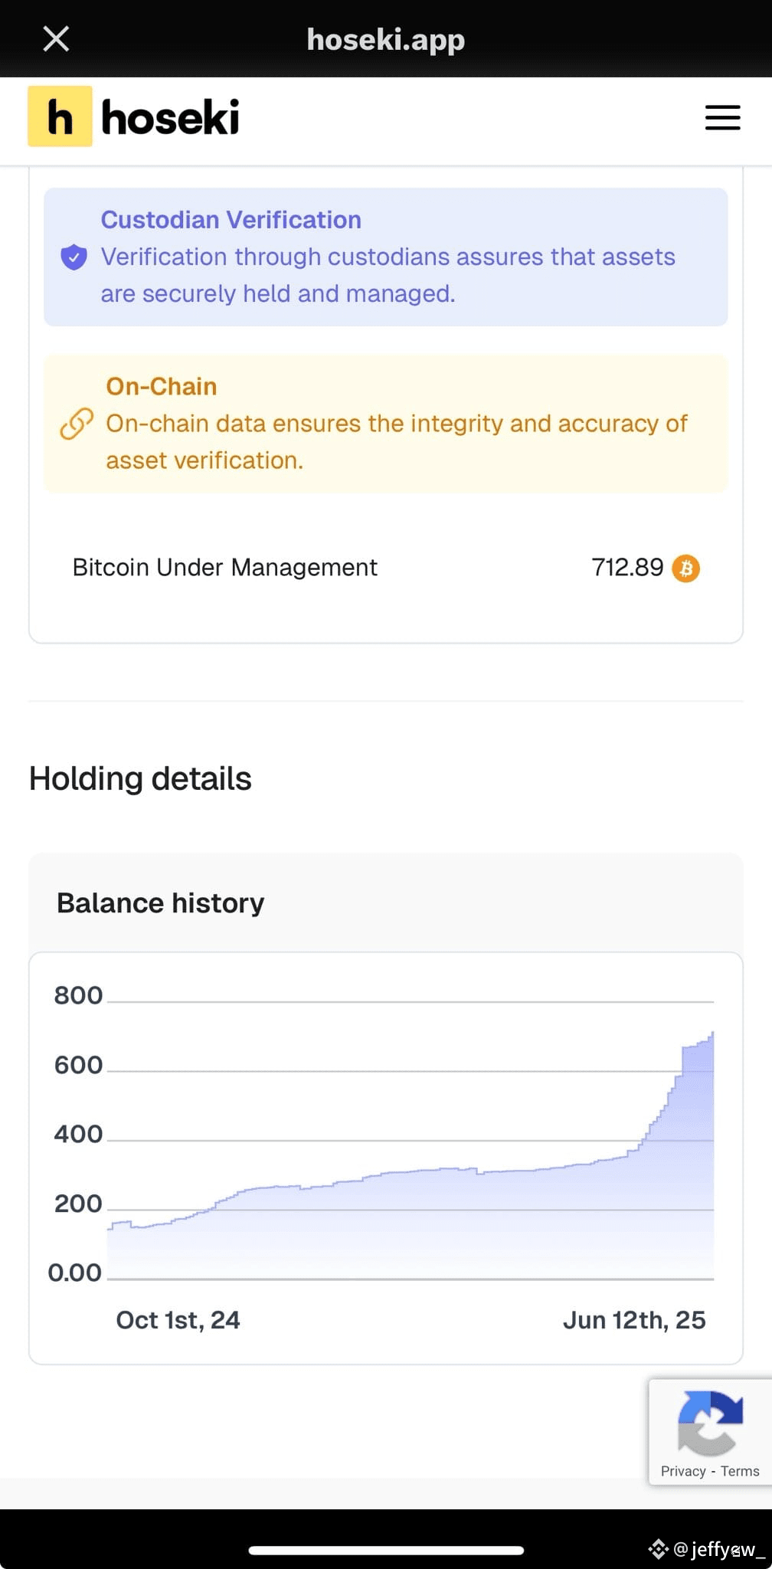Screen dimensions: 772x1569
Task: Click the hoseki wordmark
Action: (170, 117)
